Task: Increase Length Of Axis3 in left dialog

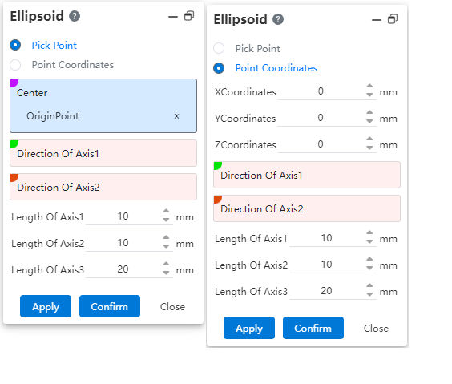Action: (166, 264)
